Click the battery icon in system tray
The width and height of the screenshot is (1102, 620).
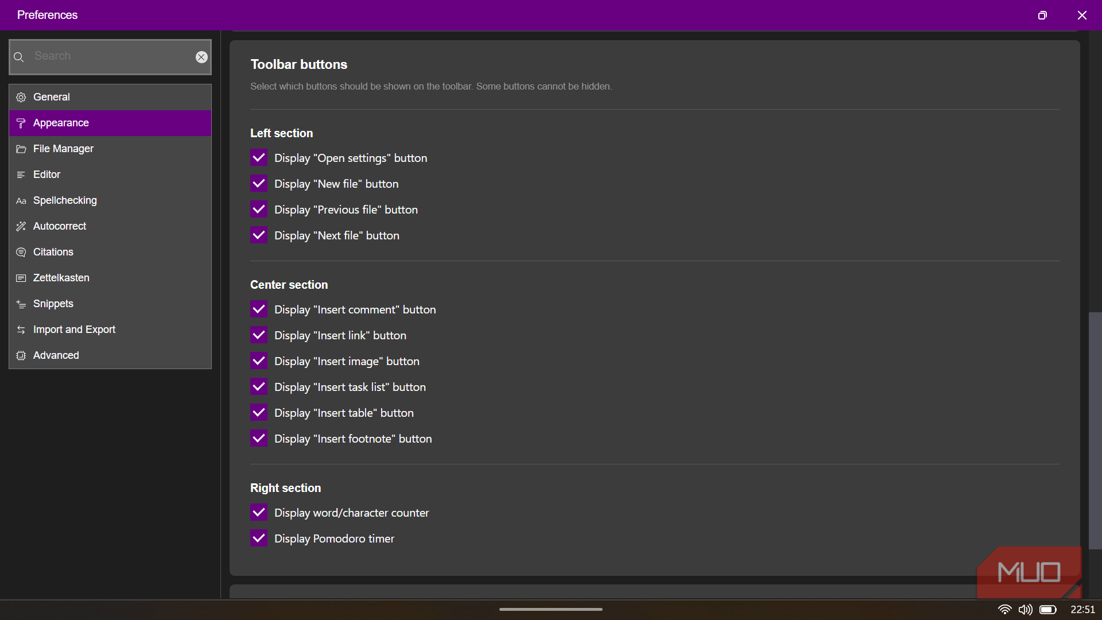click(x=1048, y=610)
